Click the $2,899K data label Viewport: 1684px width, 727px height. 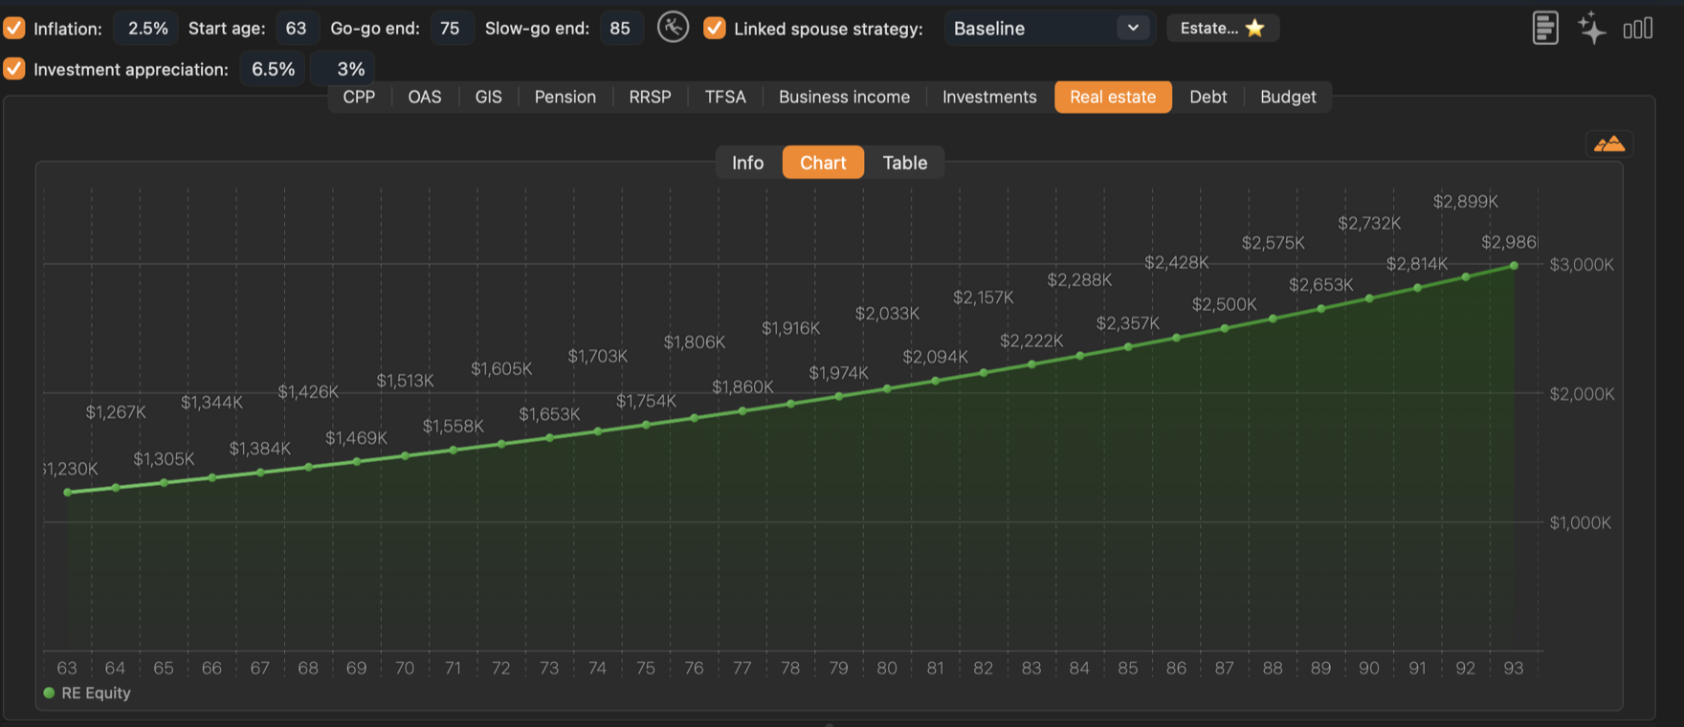(x=1466, y=201)
